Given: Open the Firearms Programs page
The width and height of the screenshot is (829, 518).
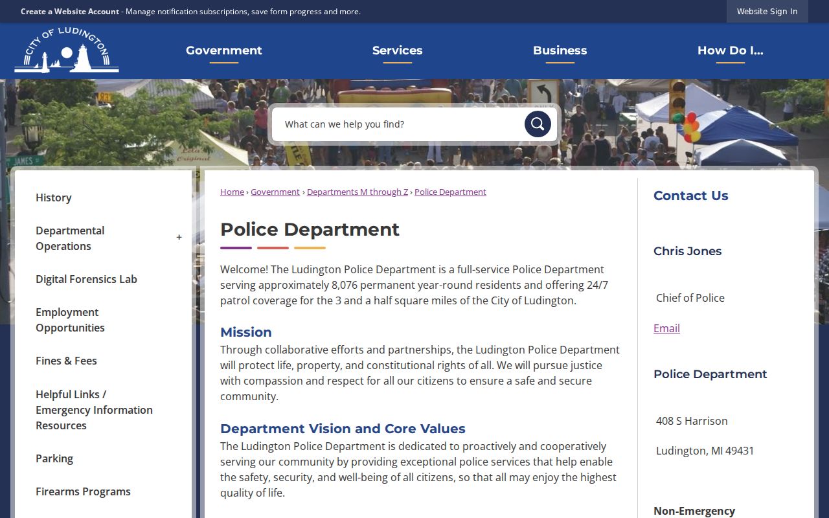Looking at the screenshot, I should [x=83, y=491].
